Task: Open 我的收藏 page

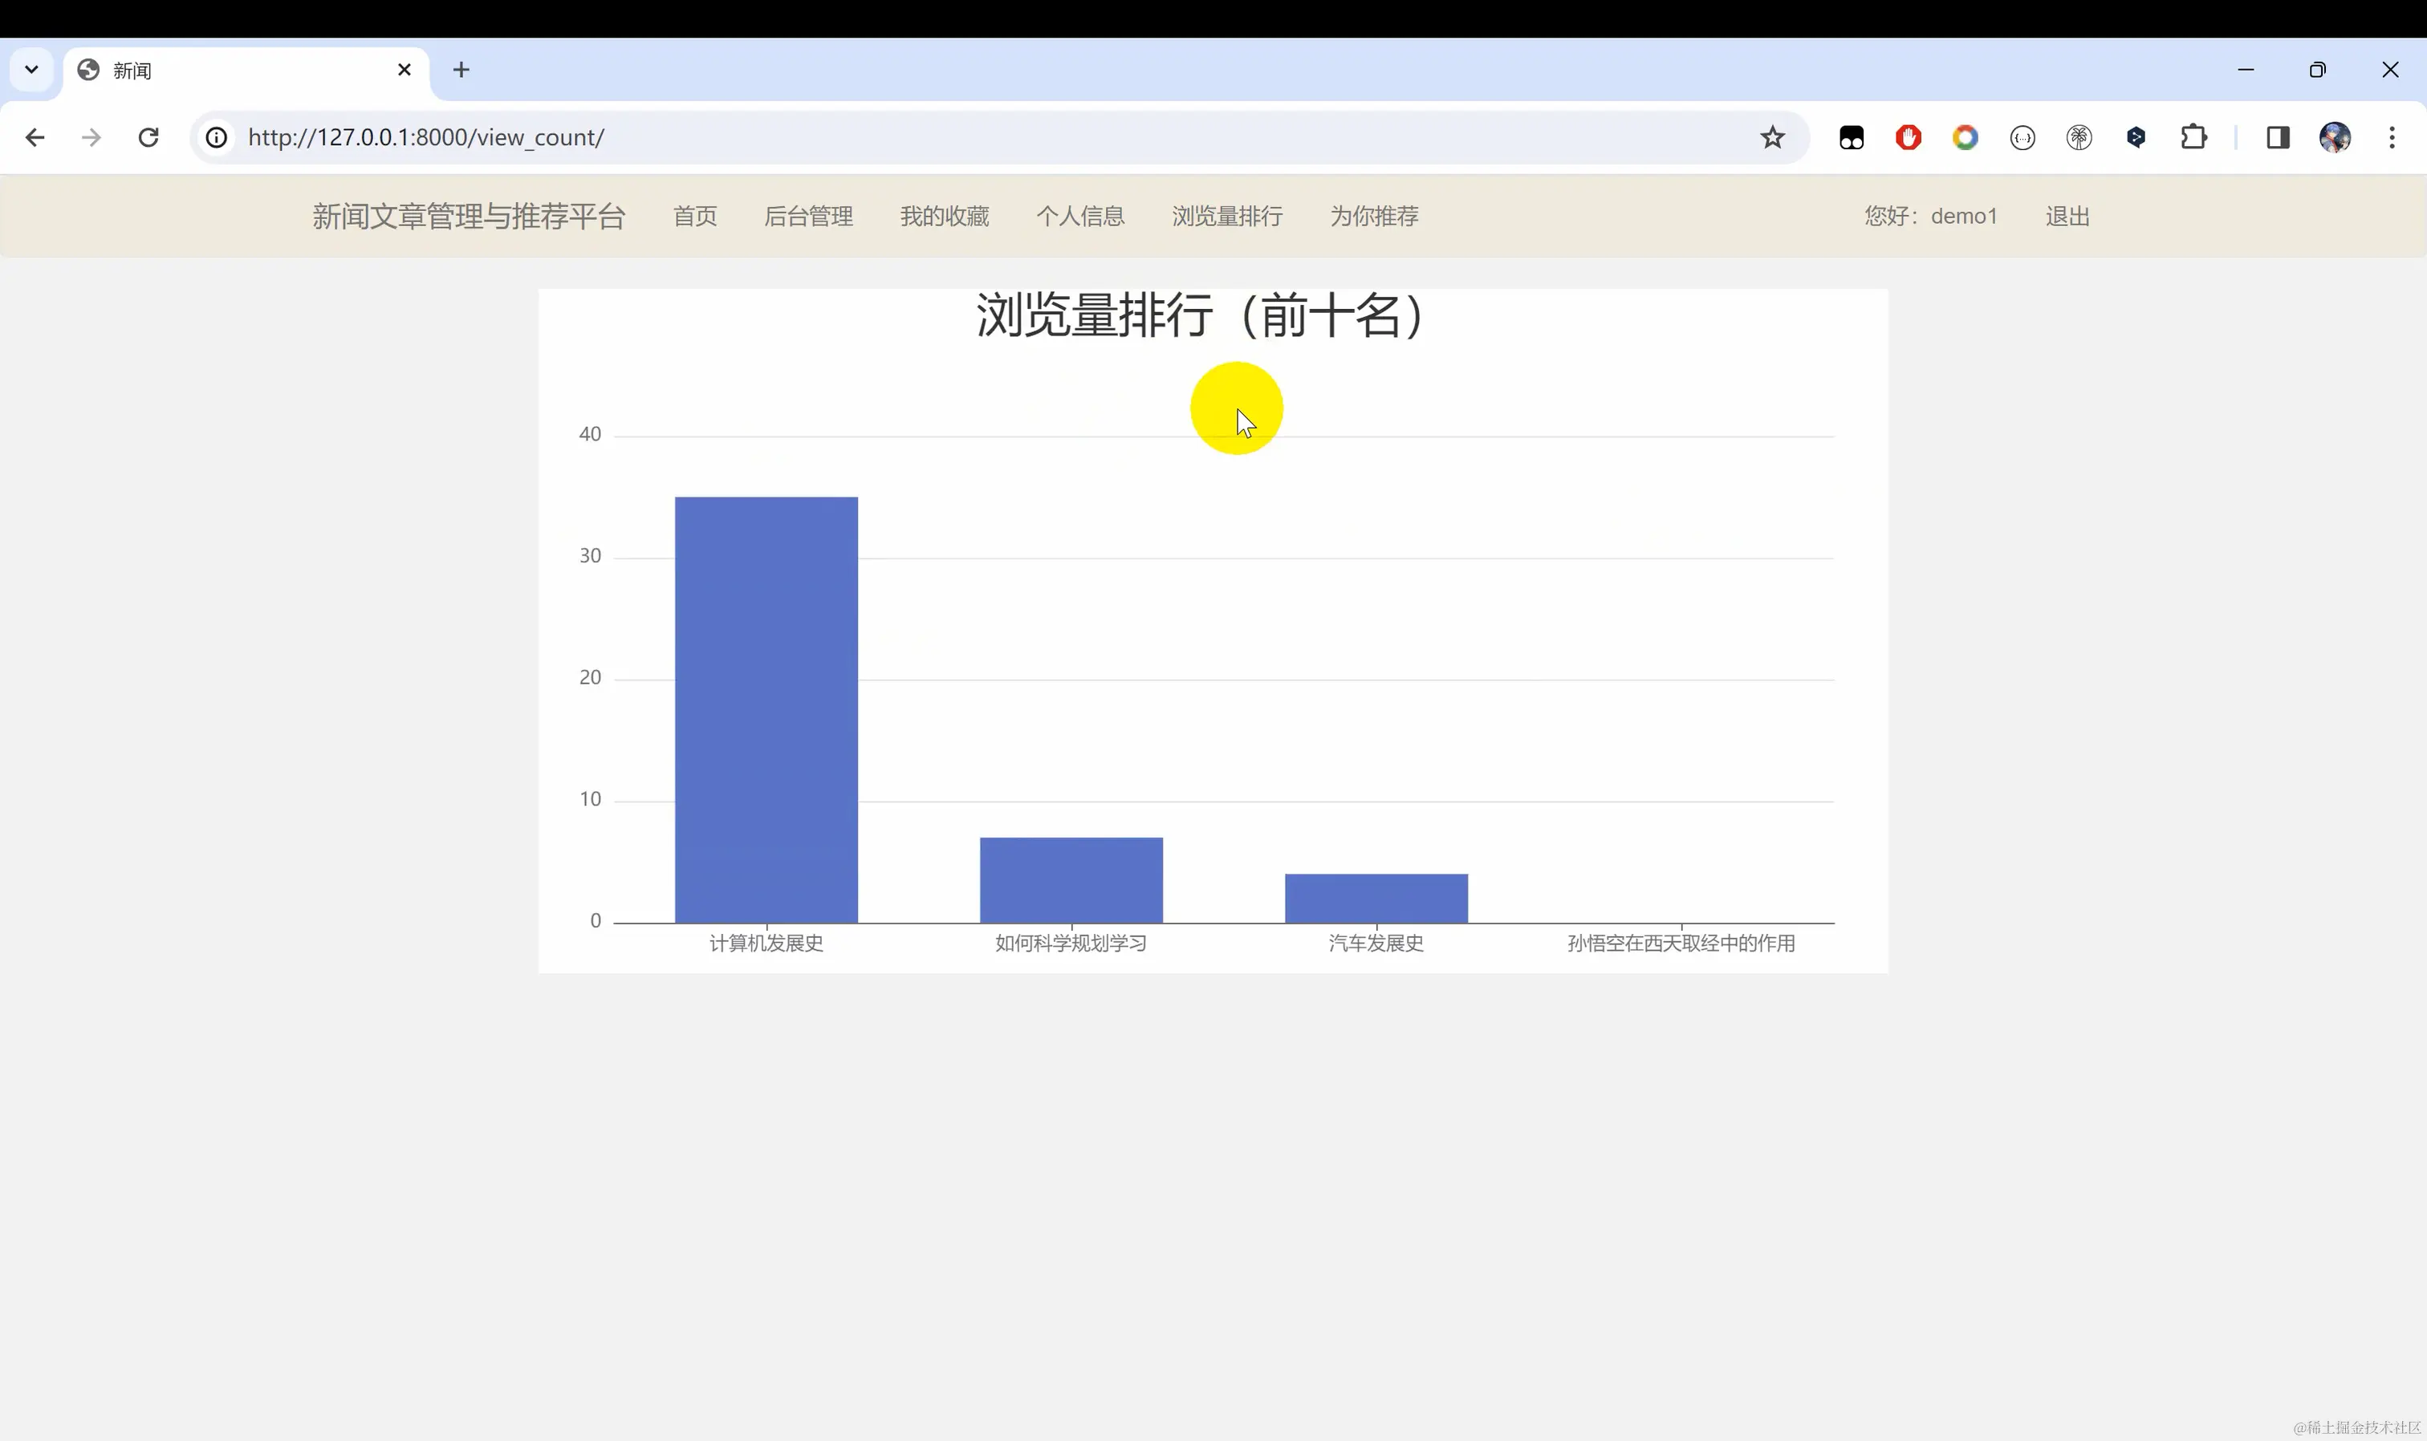Action: tap(944, 217)
